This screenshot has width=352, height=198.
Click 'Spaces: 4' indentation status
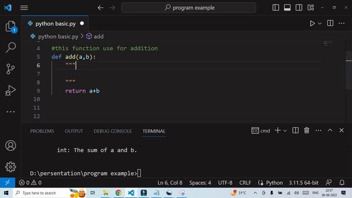click(200, 183)
